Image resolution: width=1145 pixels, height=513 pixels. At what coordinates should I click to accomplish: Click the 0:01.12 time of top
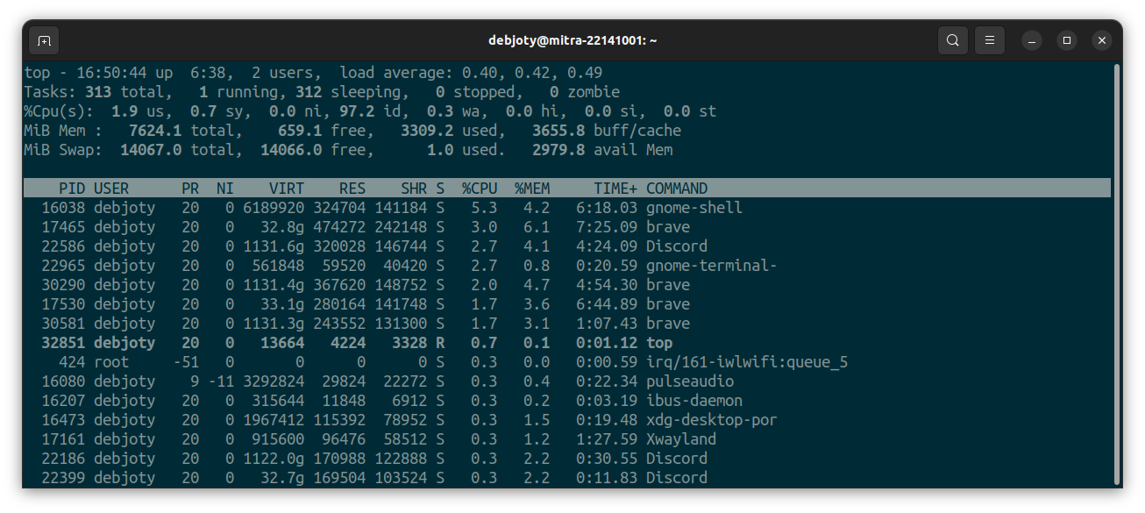click(607, 343)
